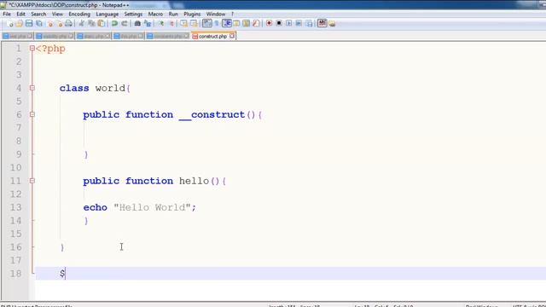Click the Replace toolbar icon
546x307 pixels.
coord(148,23)
